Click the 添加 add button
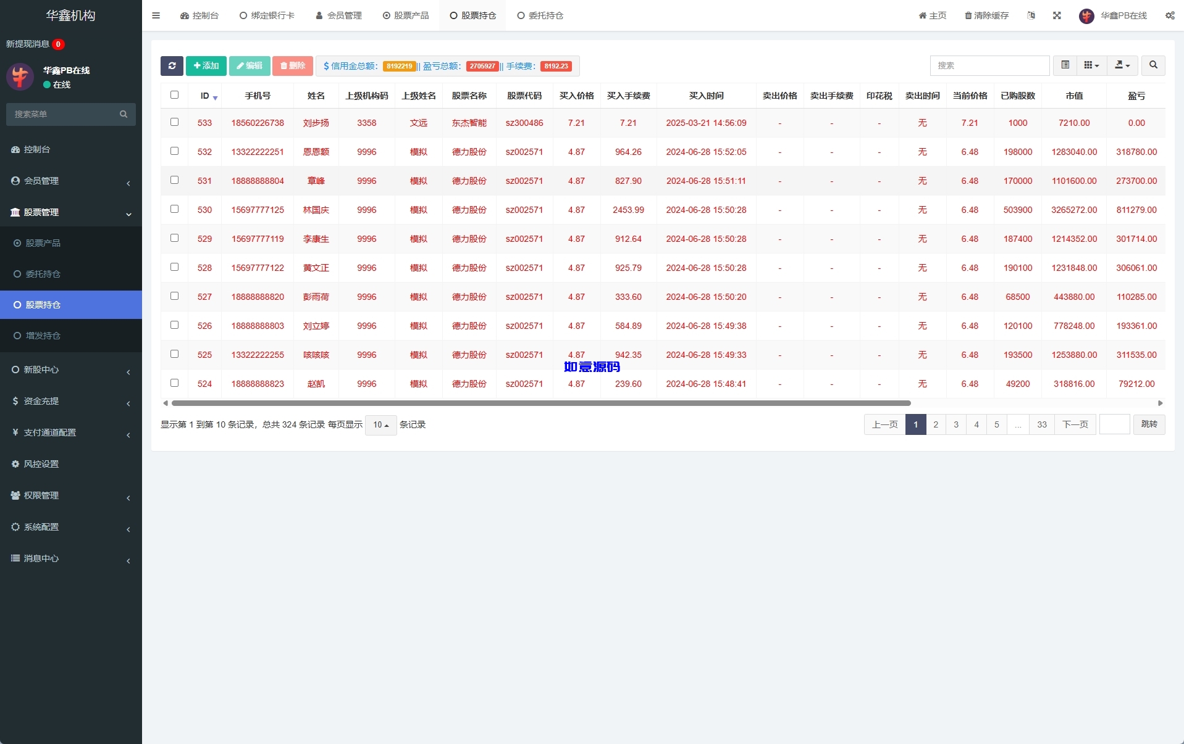Screen dimensions: 1184x744 (x=206, y=66)
